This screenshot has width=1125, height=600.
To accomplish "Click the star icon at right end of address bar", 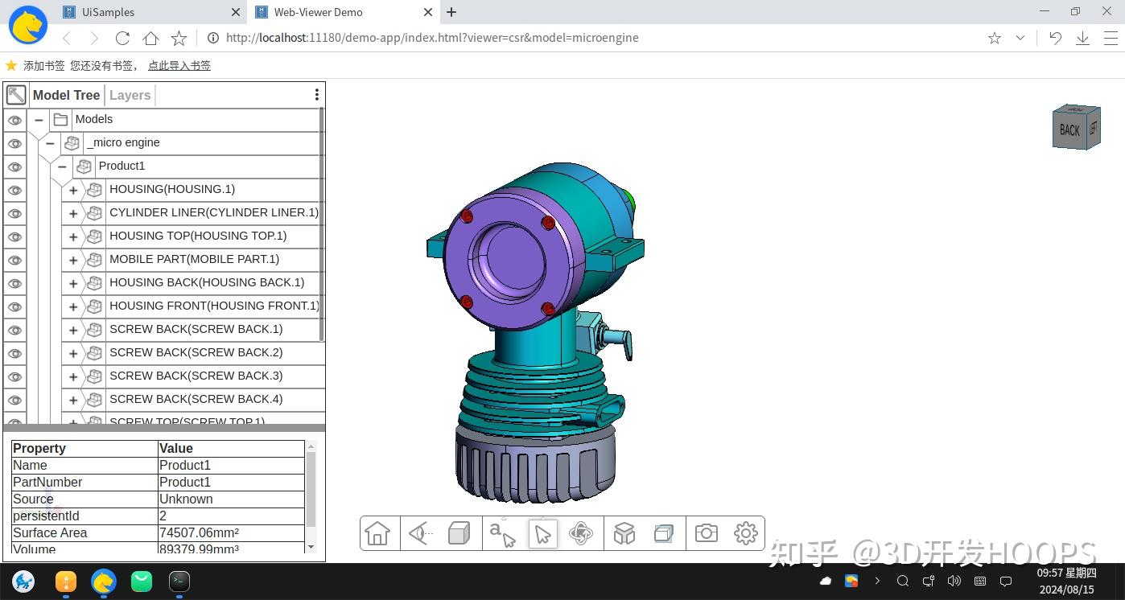I will coord(995,38).
